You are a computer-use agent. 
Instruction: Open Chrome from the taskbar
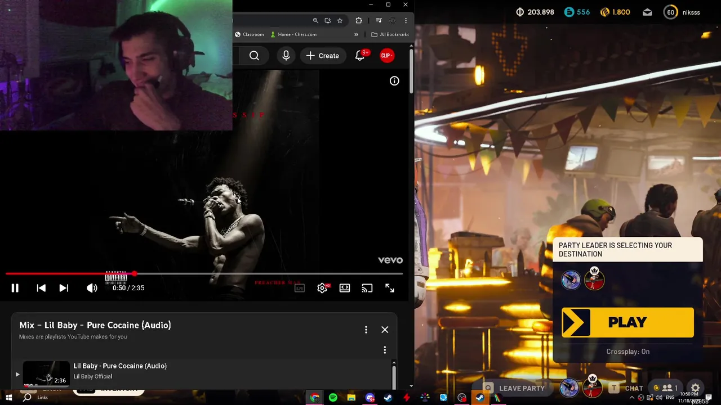(315, 398)
